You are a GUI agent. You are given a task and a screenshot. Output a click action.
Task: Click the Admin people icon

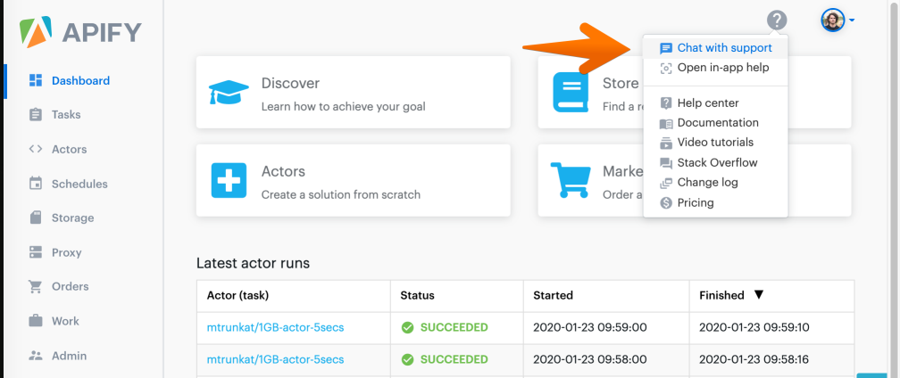(36, 356)
